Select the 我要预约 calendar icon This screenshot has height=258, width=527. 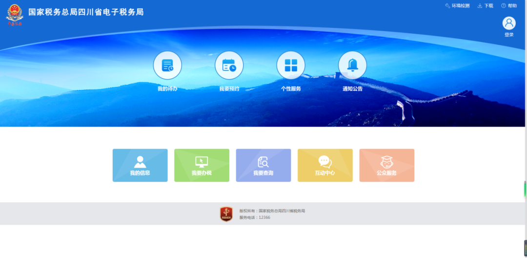point(229,65)
